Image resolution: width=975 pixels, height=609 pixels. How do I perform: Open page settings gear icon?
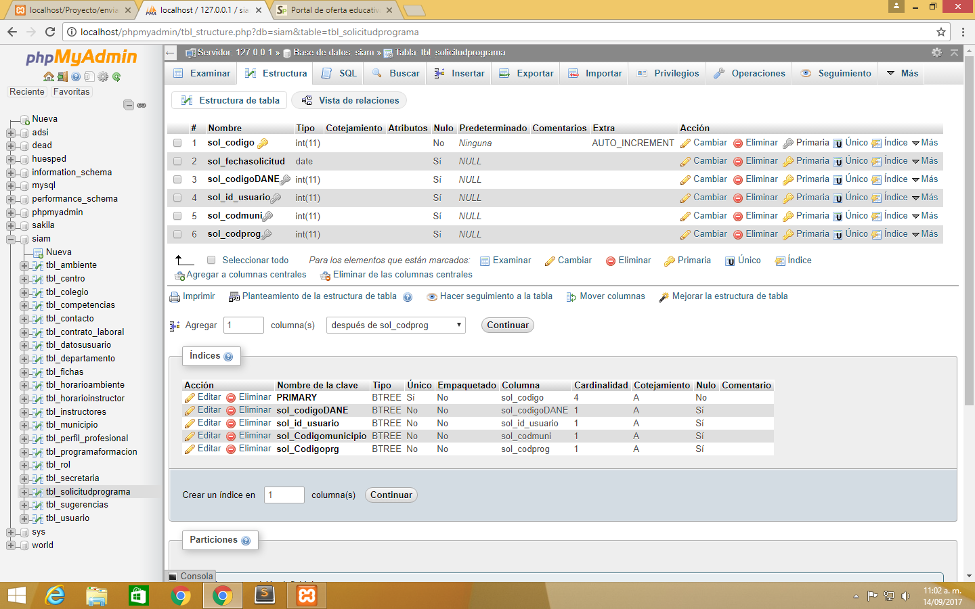click(x=936, y=53)
